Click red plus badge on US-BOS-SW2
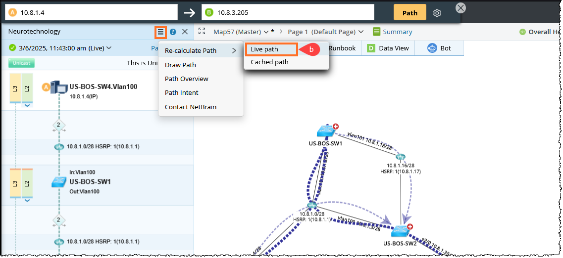 (410, 226)
